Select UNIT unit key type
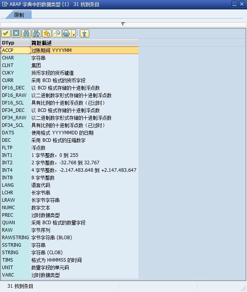 coord(70,268)
